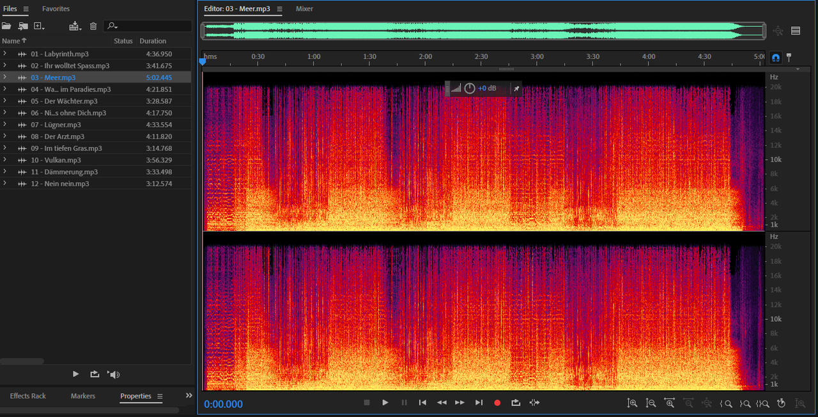This screenshot has width=818, height=417.
Task: Expand 10 - Vulkan.mp3 file entry
Action: (4, 160)
